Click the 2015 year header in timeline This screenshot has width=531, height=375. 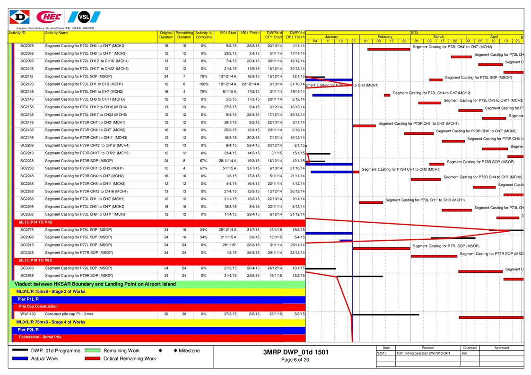pos(414,33)
